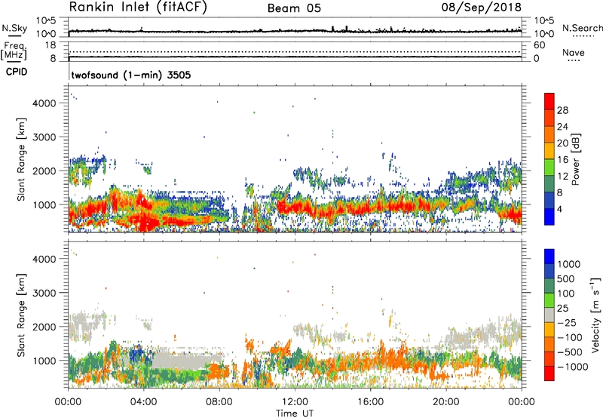Click the '18' frequency axis tick
The height and width of the screenshot is (418, 603).
51,45
